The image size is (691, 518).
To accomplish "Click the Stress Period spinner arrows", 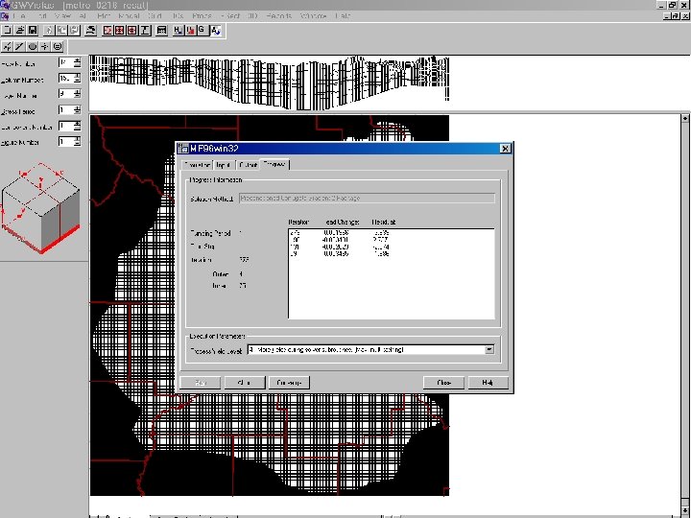I will [x=77, y=110].
